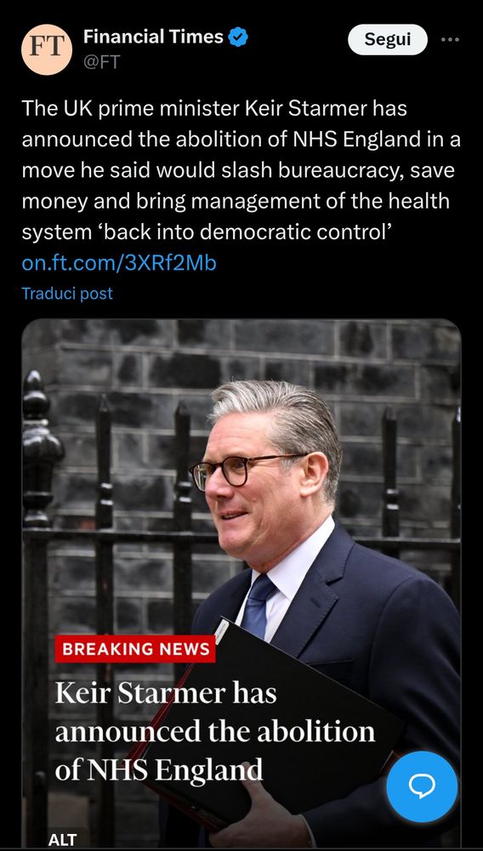Viewport: 483px width, 851px height.
Task: Open the three-dot more options menu
Action: click(x=450, y=40)
